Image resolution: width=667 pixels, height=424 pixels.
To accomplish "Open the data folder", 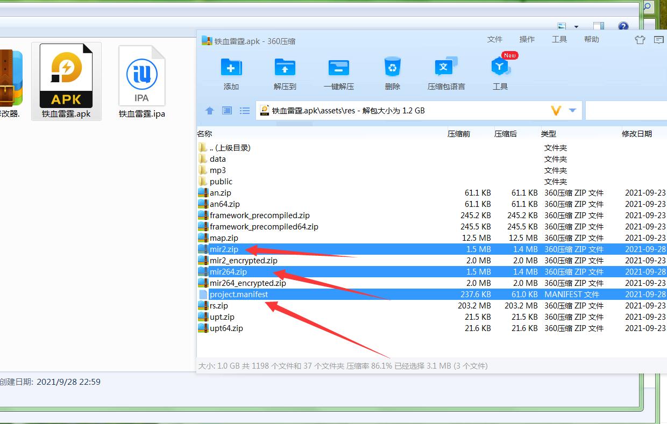I will coord(218,159).
